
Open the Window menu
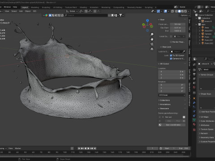tap(7, 7)
